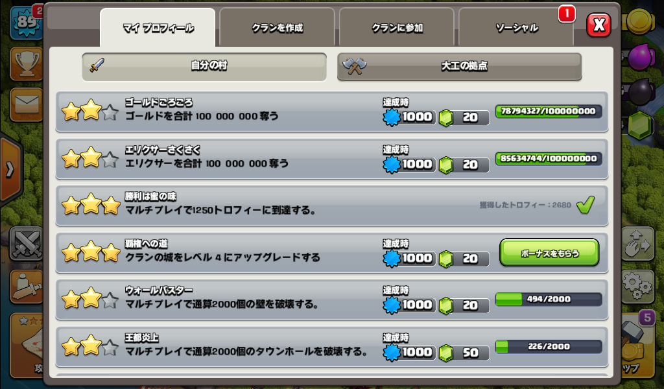Viewport: 664px width, 389px height.
Task: Click the layout swap hand-arrows icon
Action: (637, 243)
